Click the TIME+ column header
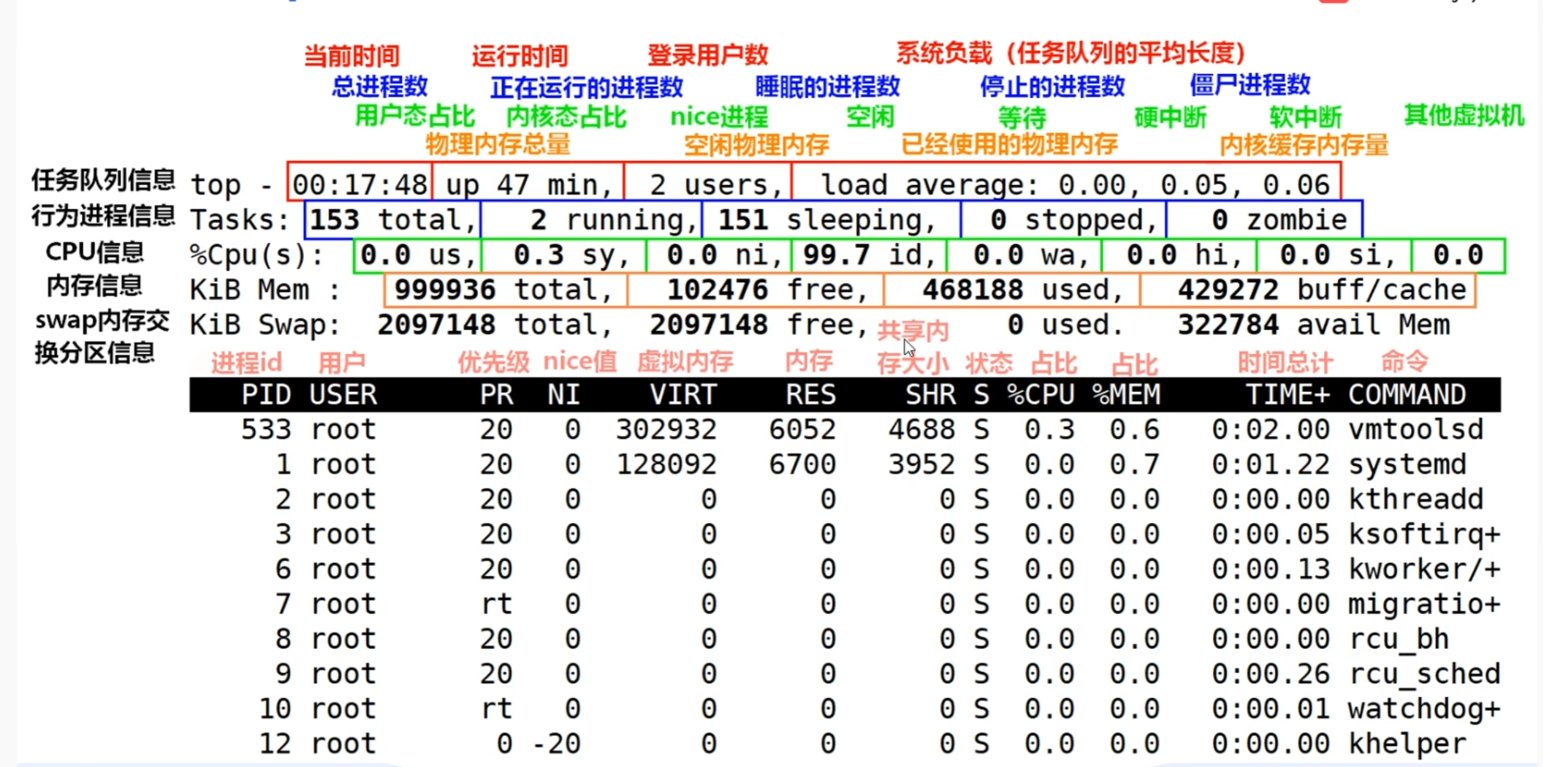Image resolution: width=1543 pixels, height=767 pixels. [x=1288, y=394]
